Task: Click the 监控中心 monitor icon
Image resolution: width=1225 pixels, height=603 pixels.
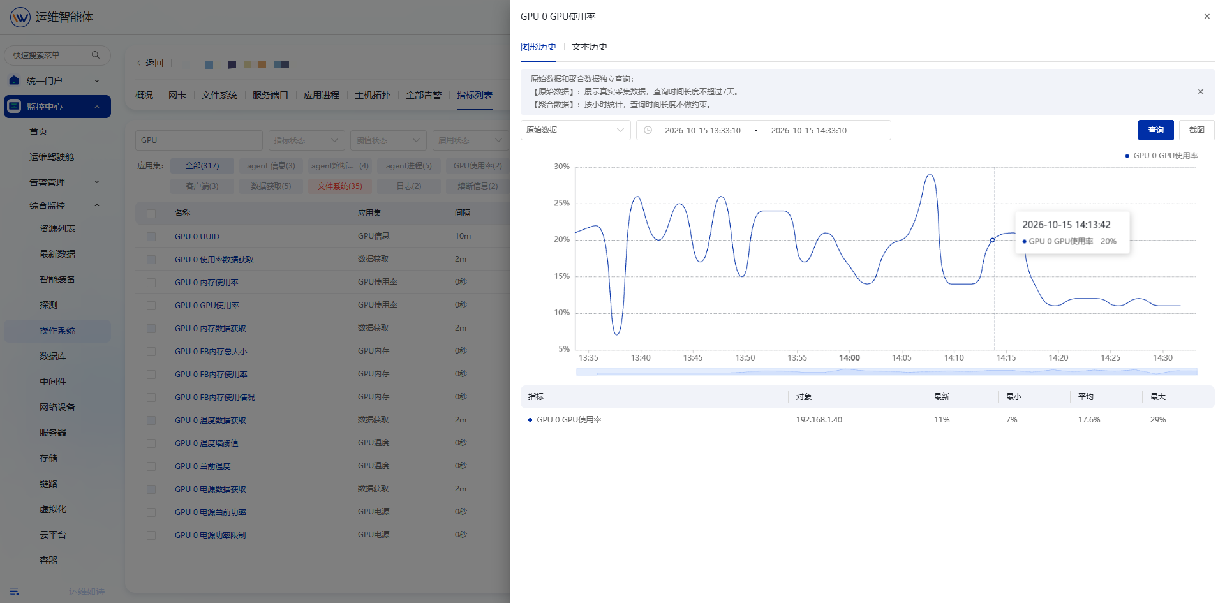Action: (x=14, y=107)
